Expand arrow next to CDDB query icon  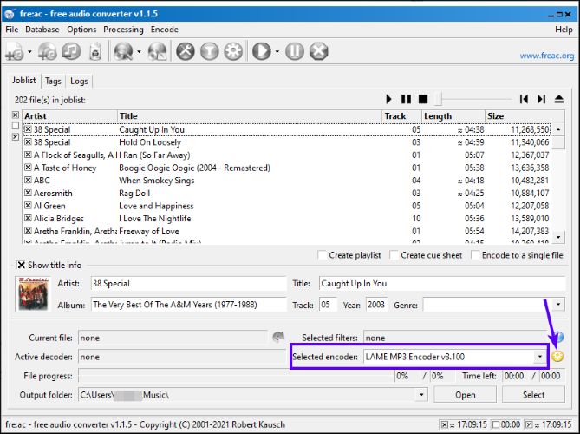point(139,51)
